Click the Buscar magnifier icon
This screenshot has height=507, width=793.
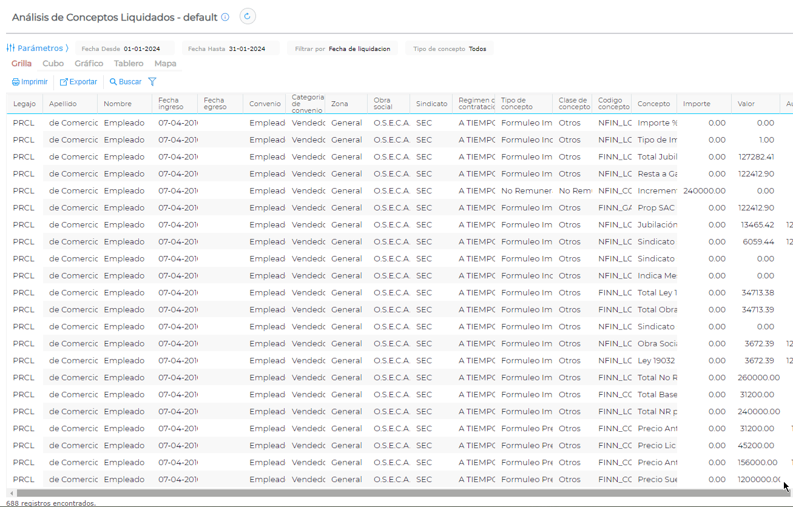(113, 82)
